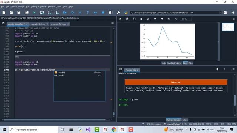Switch to the Files pane tab

coord(191,63)
